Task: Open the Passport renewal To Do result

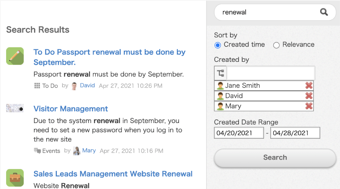Action: tap(109, 57)
